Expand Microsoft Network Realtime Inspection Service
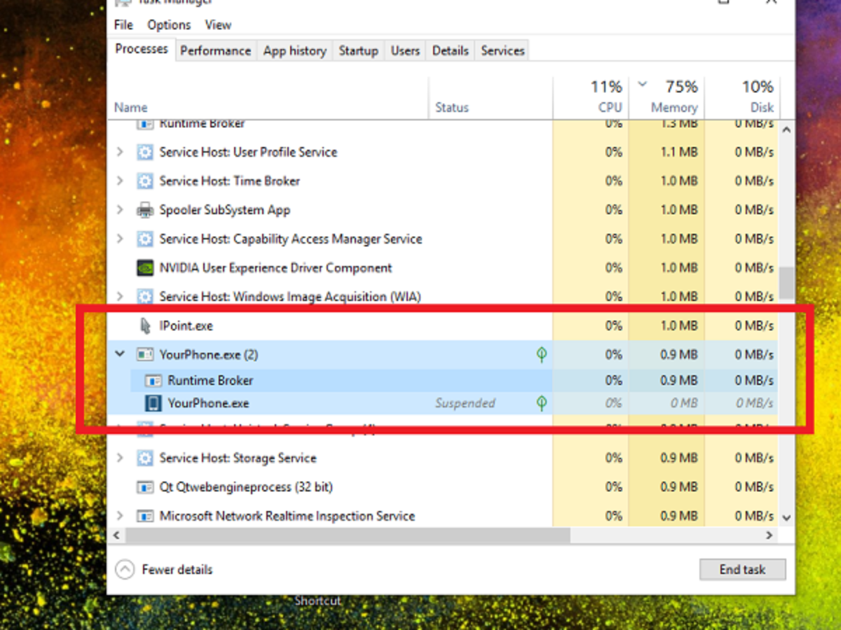 tap(120, 516)
